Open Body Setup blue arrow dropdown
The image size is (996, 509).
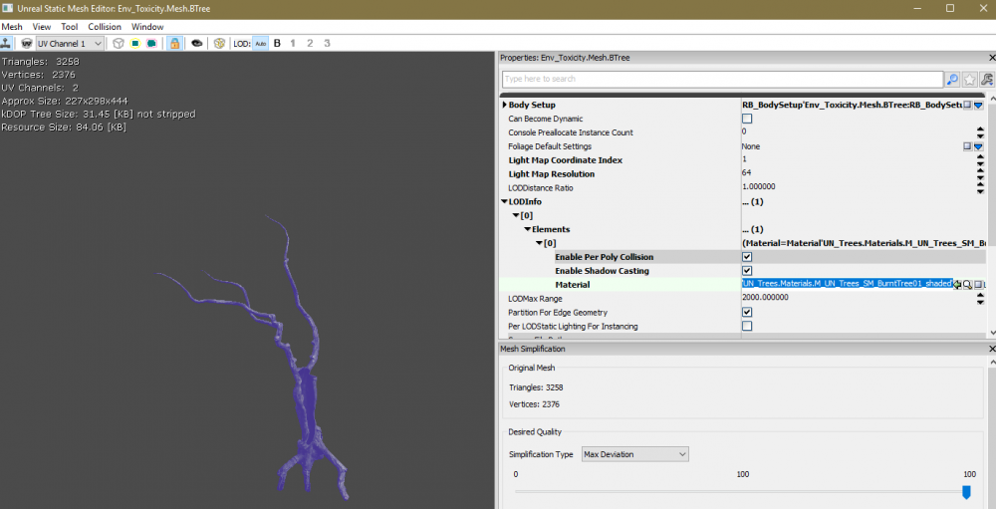[979, 105]
